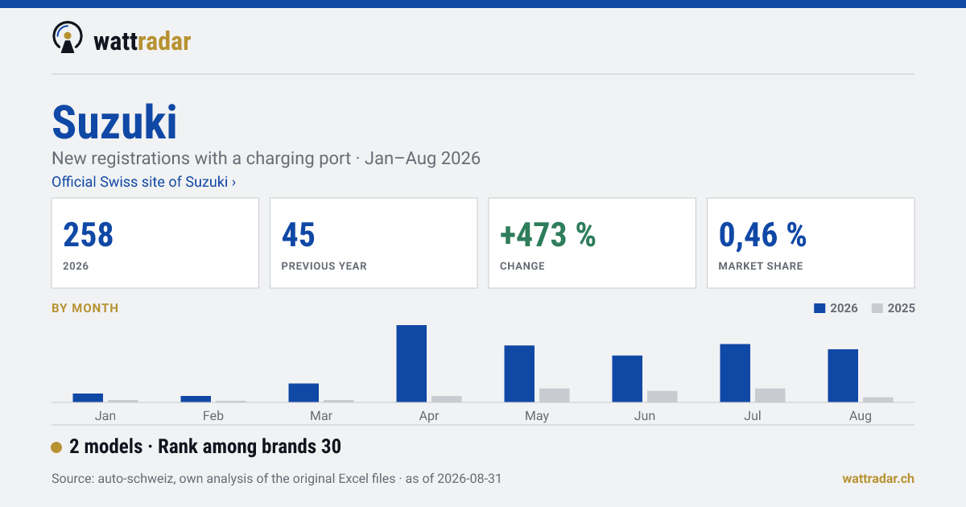Viewport: 966px width, 507px height.
Task: Click the Mar axis label
Action: tap(321, 415)
